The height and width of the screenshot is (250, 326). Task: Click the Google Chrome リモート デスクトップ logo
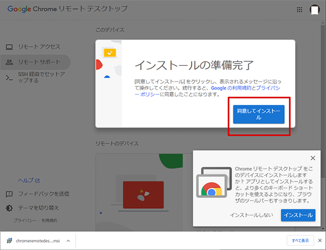pos(67,9)
